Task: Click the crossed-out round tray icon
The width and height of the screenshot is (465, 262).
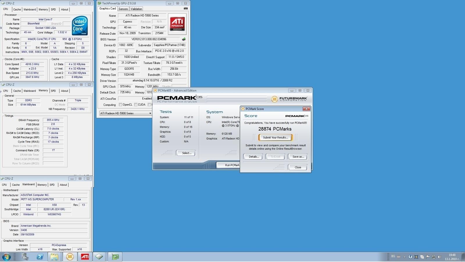Action: coord(416,257)
